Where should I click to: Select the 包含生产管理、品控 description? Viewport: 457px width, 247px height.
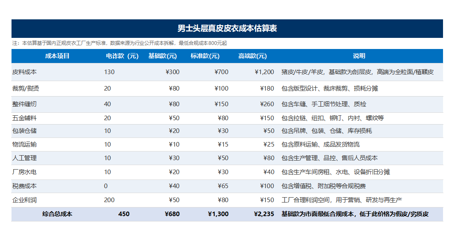[330, 158]
